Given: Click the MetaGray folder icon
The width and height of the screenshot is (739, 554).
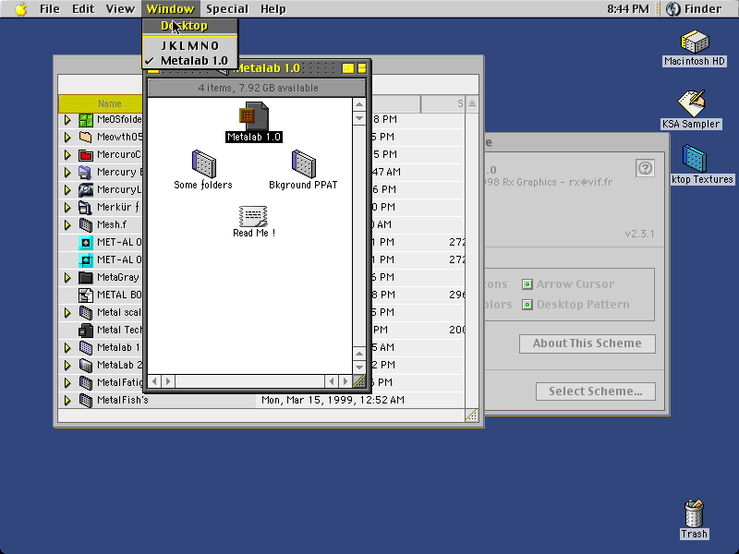Looking at the screenshot, I should pyautogui.click(x=86, y=278).
